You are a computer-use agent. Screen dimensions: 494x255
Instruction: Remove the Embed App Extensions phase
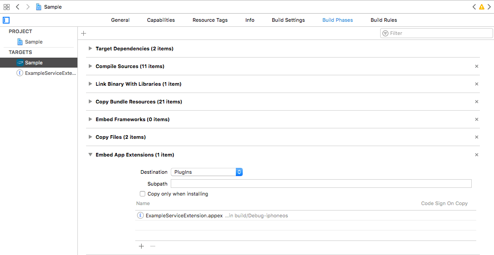pyautogui.click(x=477, y=155)
